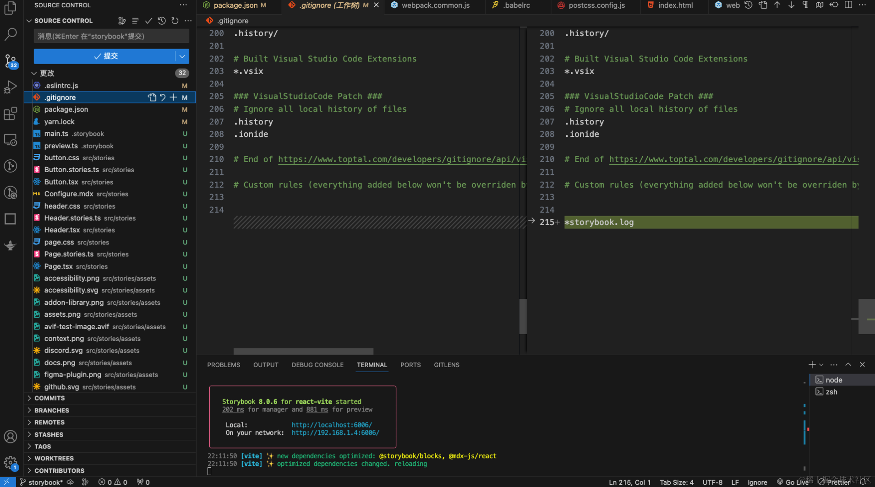This screenshot has width=875, height=487.
Task: Switch to .babelrc editor tab
Action: tap(516, 5)
